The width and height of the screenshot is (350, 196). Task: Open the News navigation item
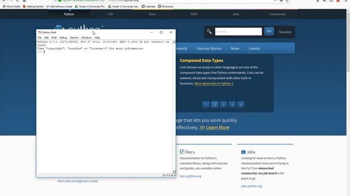tap(235, 48)
